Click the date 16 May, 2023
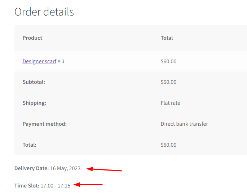The height and width of the screenshot is (194, 247). (65, 168)
